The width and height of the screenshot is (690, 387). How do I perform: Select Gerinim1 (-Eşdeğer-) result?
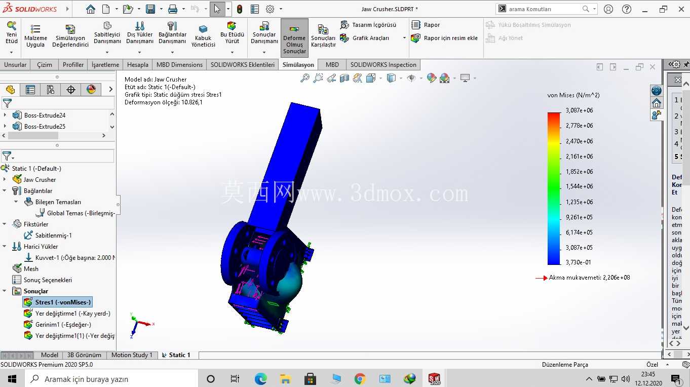57,325
